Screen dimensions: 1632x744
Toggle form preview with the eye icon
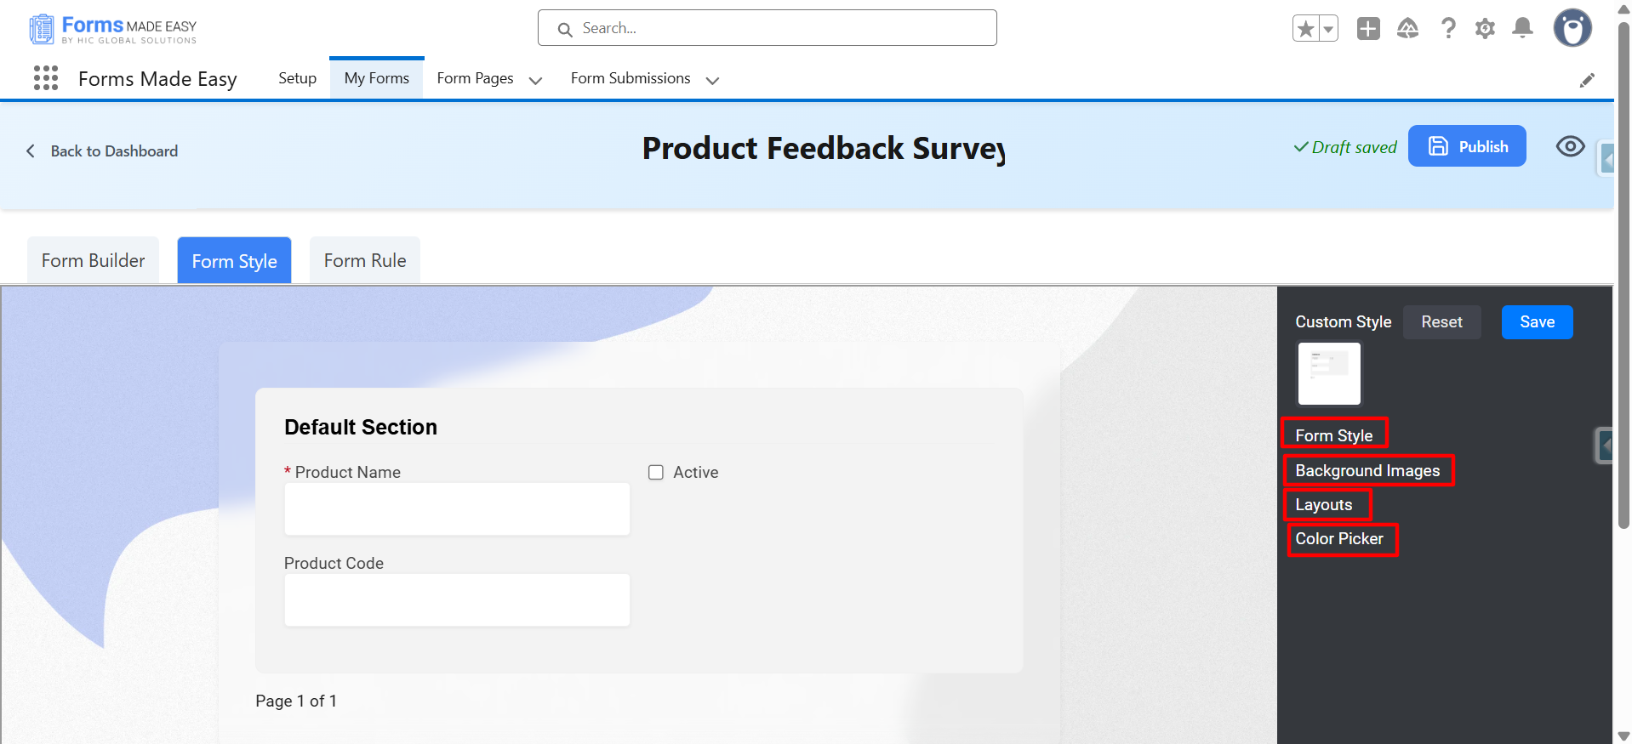tap(1570, 146)
